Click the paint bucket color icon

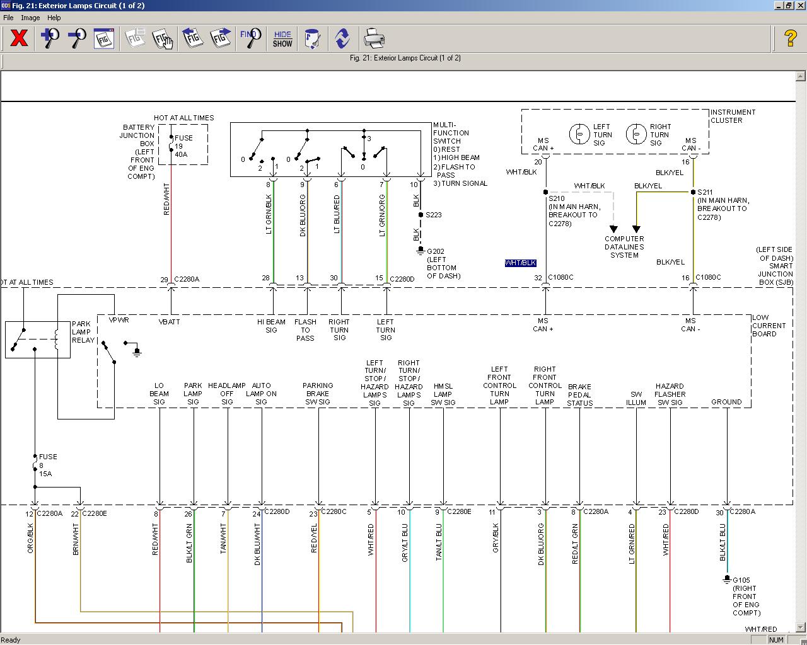[312, 38]
